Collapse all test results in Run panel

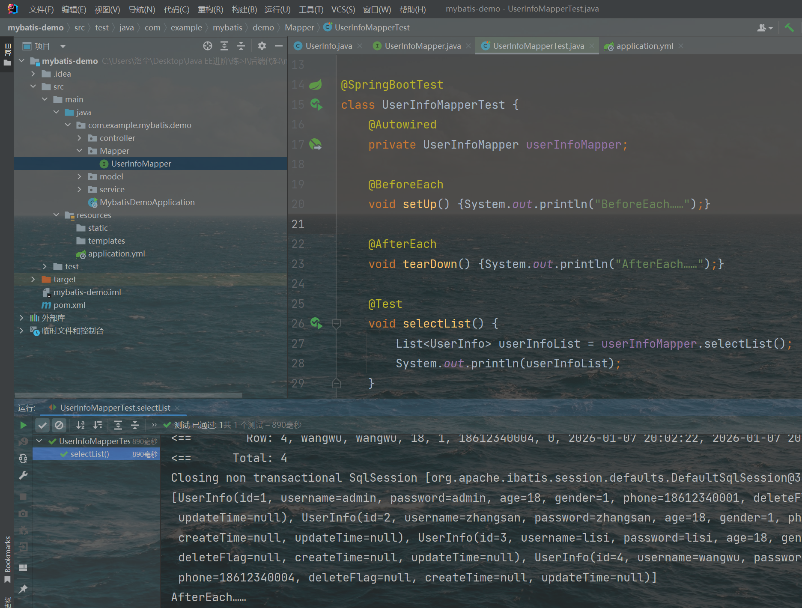[x=135, y=425]
